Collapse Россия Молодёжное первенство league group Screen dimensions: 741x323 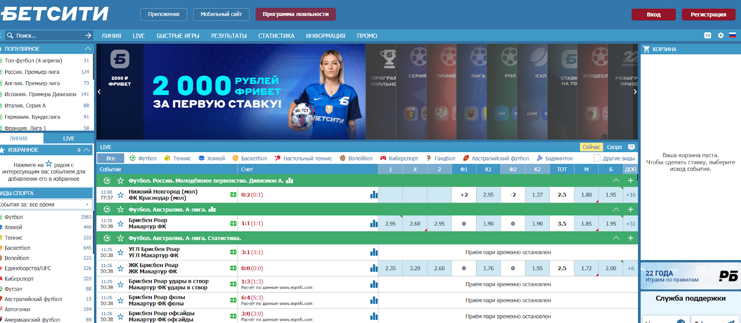[616, 181]
